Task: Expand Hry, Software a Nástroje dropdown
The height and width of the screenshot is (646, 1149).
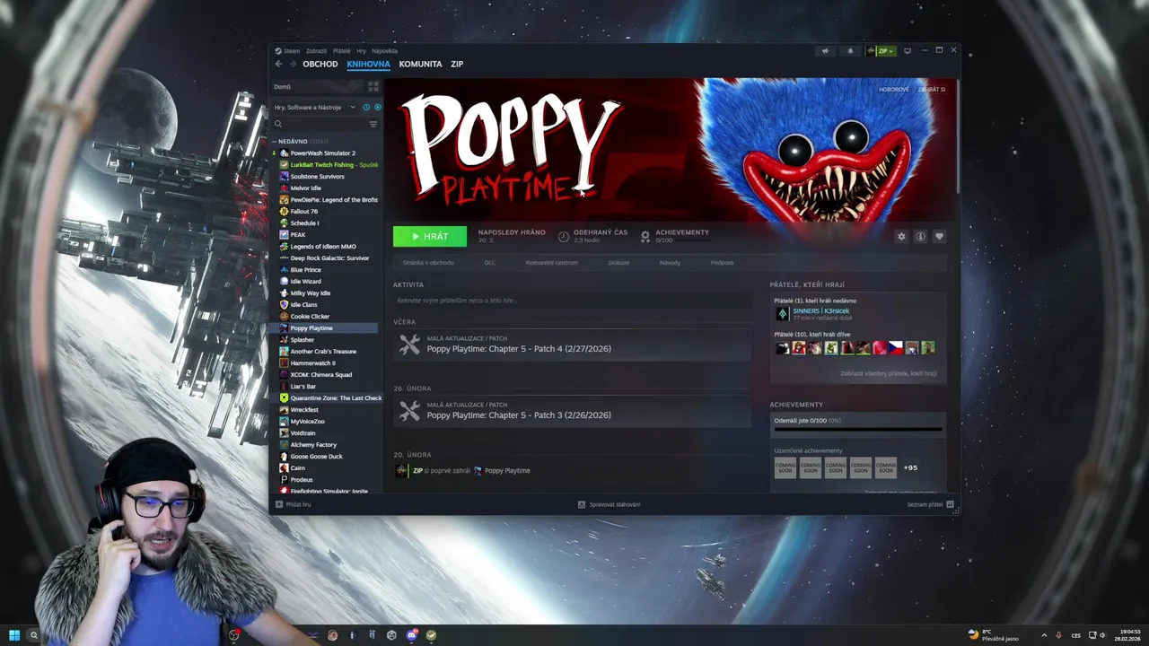Action: (x=314, y=107)
